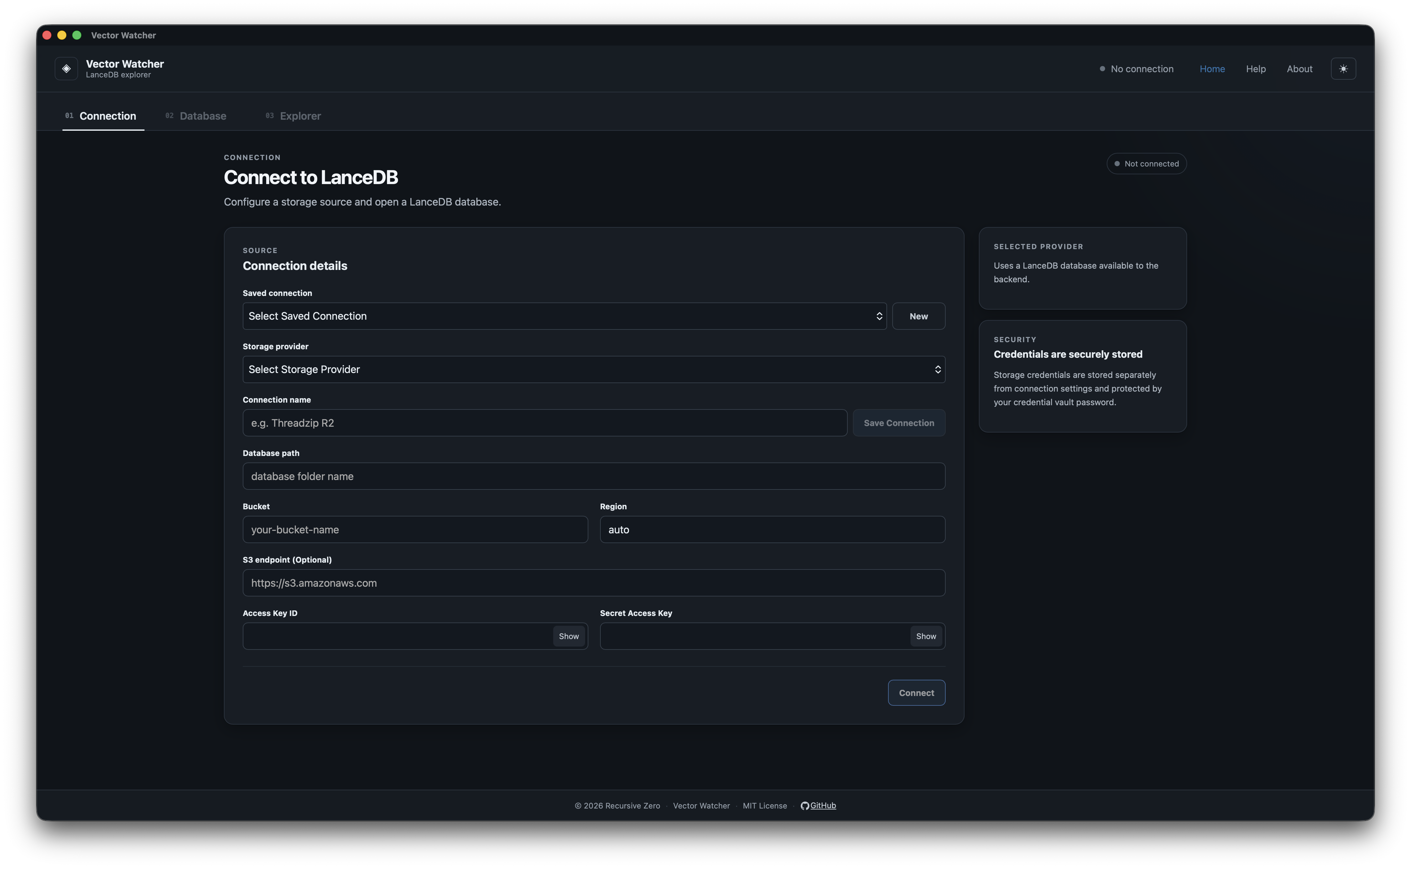The image size is (1411, 869).
Task: Click the Region field containing auto
Action: point(772,530)
